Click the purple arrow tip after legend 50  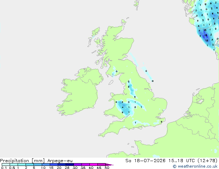click(109, 165)
